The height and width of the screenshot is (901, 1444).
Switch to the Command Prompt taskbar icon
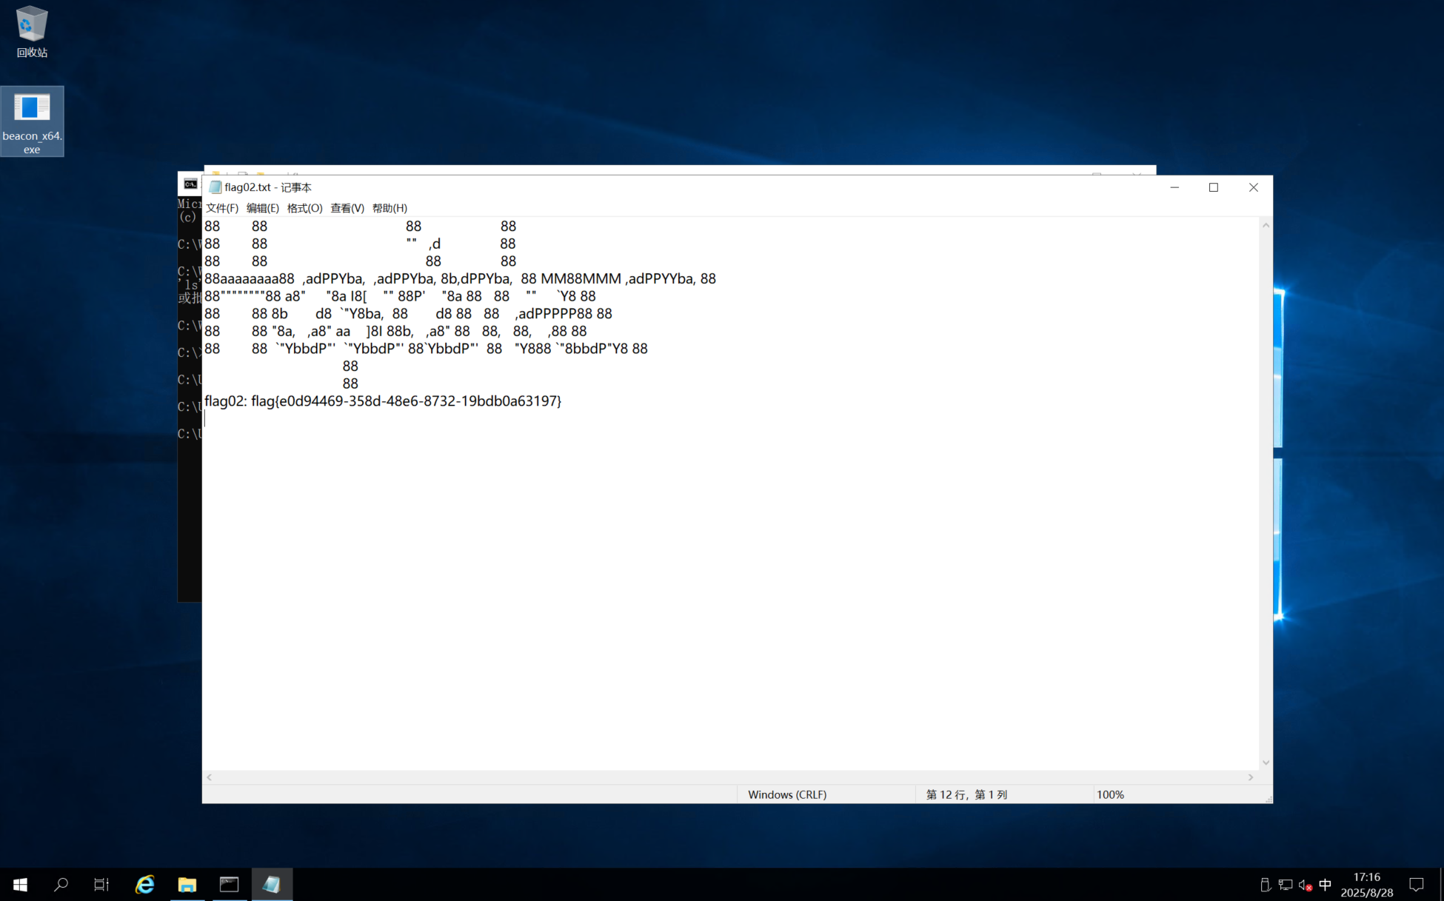tap(230, 884)
